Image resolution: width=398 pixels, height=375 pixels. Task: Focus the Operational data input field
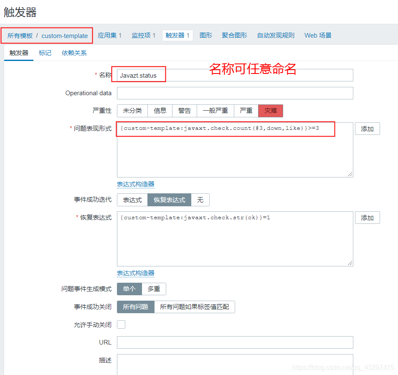pos(235,93)
